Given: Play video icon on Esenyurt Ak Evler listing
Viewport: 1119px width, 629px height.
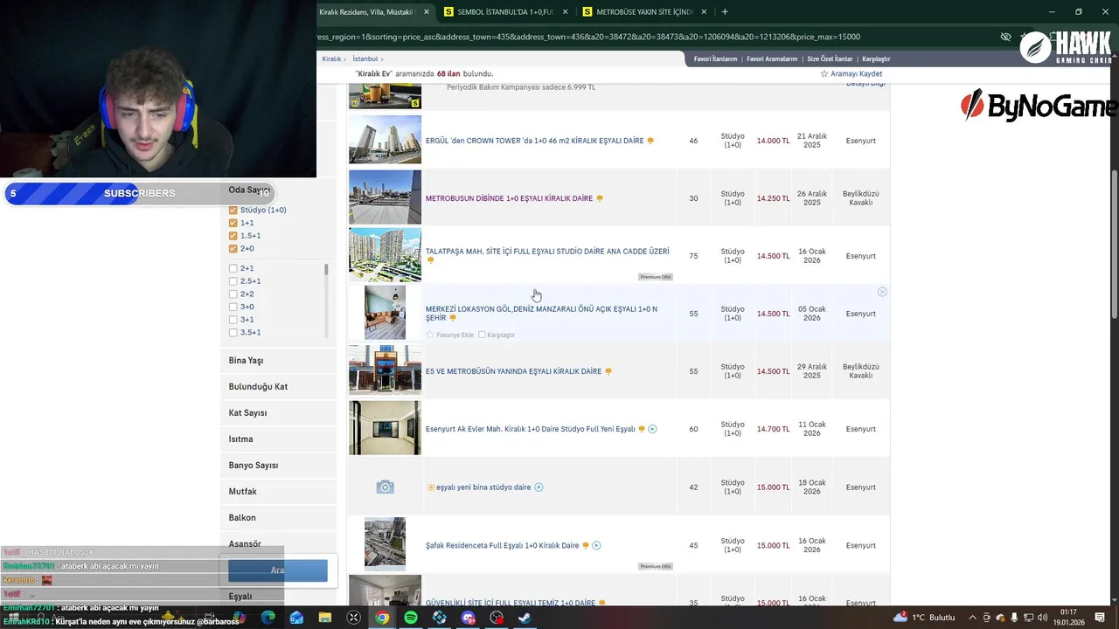Looking at the screenshot, I should coord(652,429).
